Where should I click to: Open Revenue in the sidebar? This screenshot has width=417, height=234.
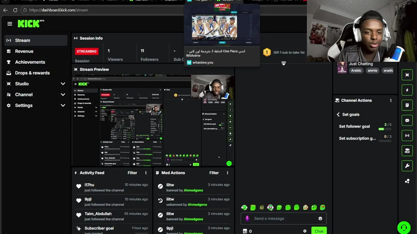point(36,51)
